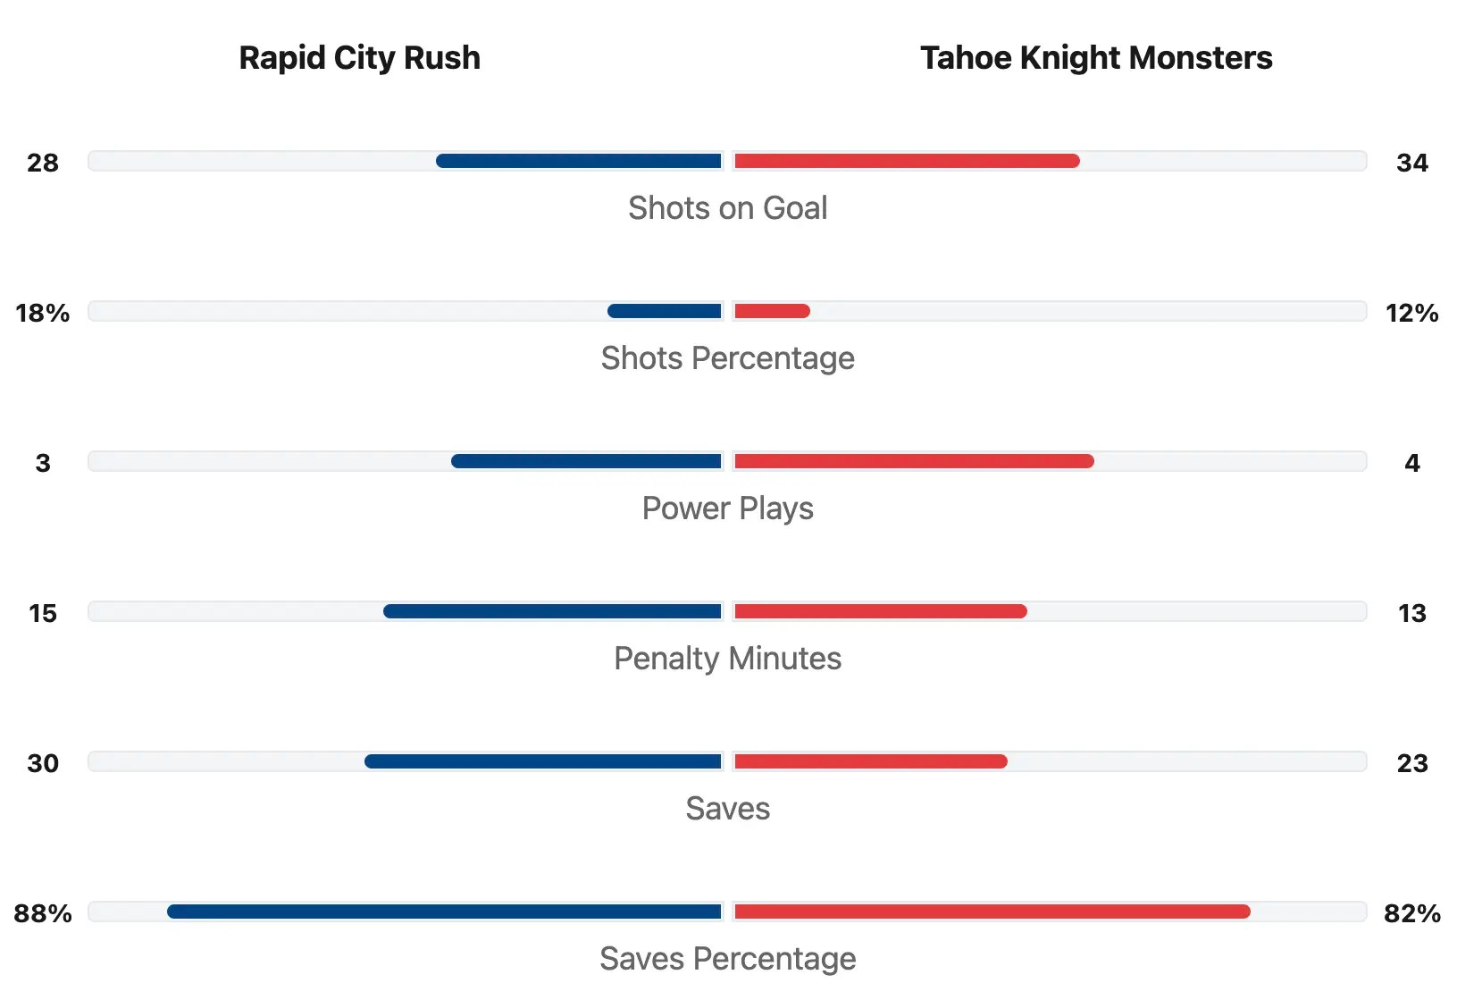Click Rapid City's 28 shots value

pos(43,163)
